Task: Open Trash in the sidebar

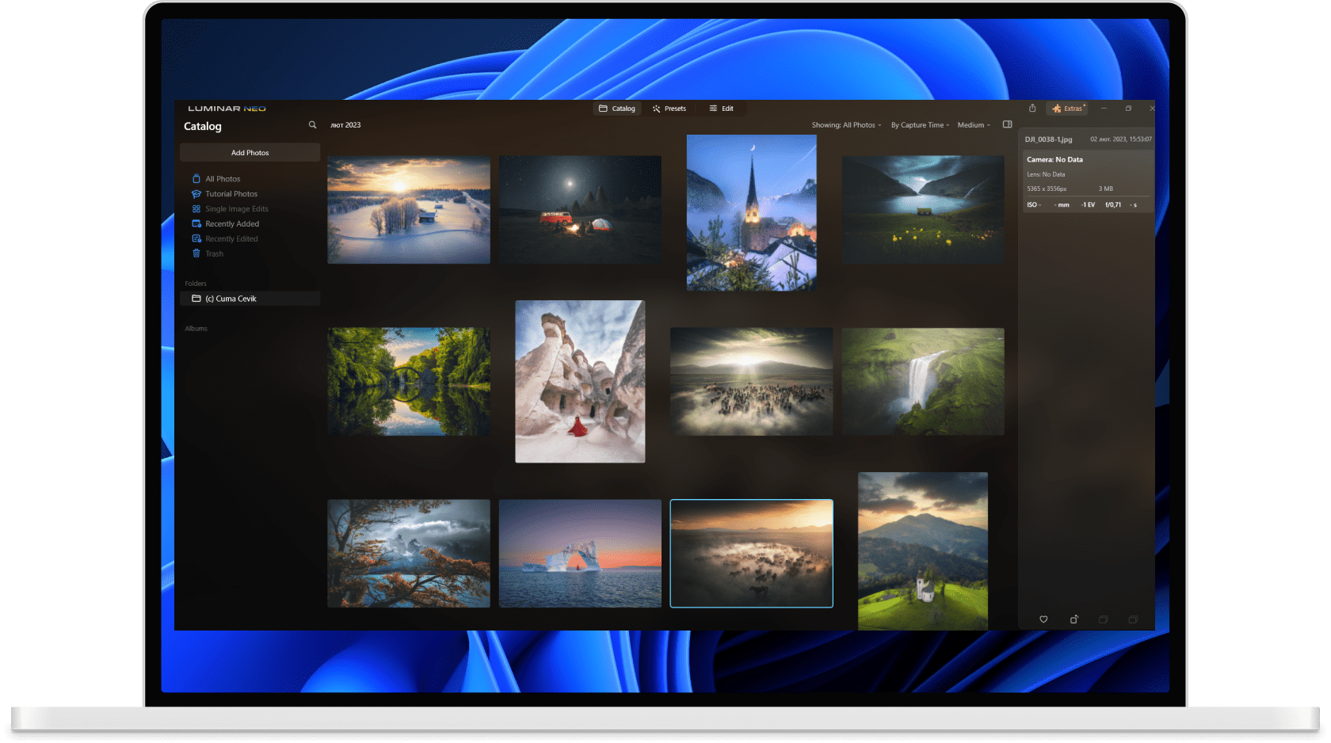Action: (215, 254)
